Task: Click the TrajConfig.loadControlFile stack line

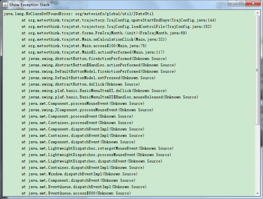Action: pyautogui.click(x=116, y=27)
